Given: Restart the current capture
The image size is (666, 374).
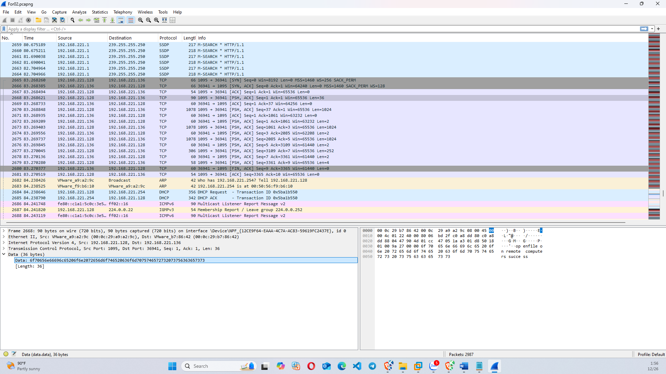Looking at the screenshot, I should coord(20,20).
